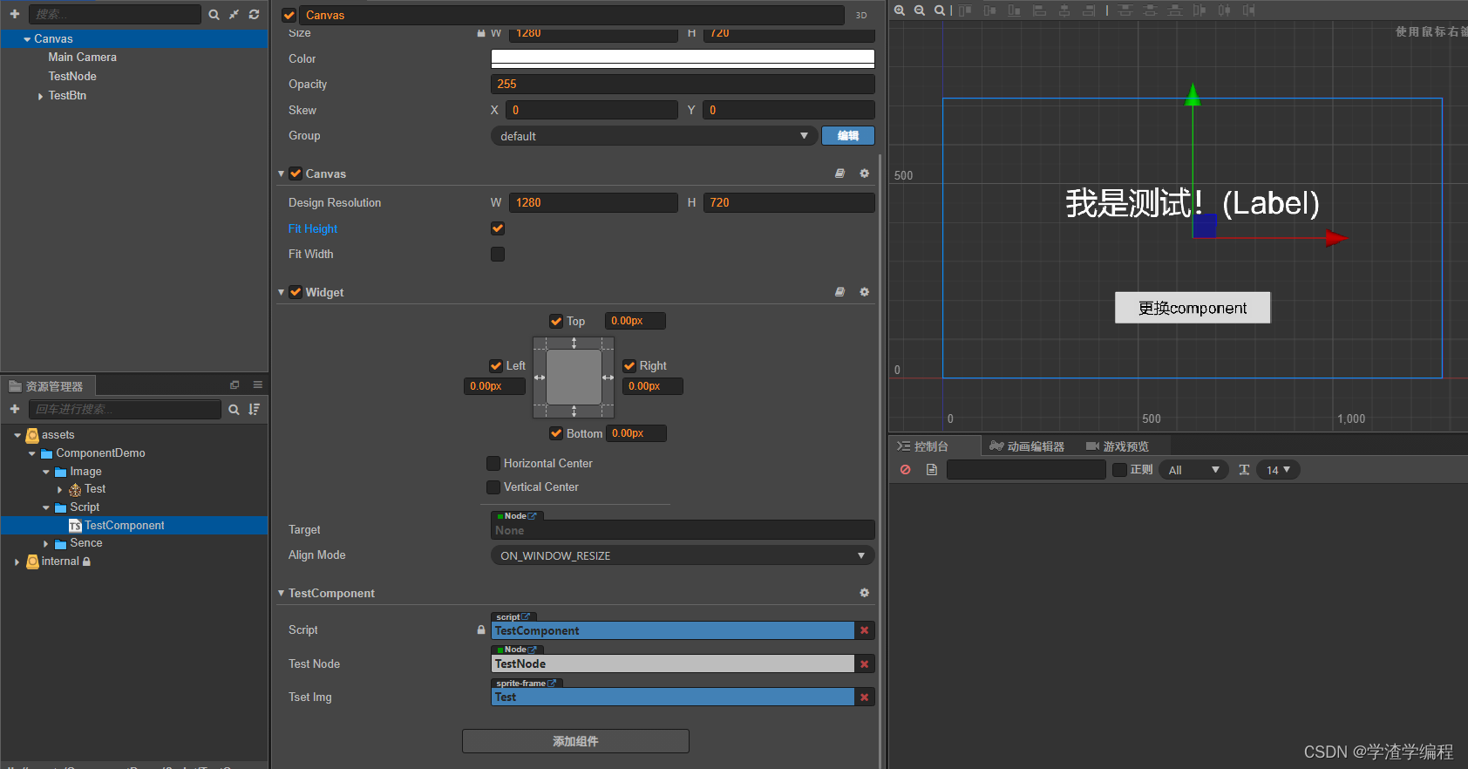Viewport: 1468px width, 769px height.
Task: Toggle Fit Height checkbox
Action: point(498,228)
